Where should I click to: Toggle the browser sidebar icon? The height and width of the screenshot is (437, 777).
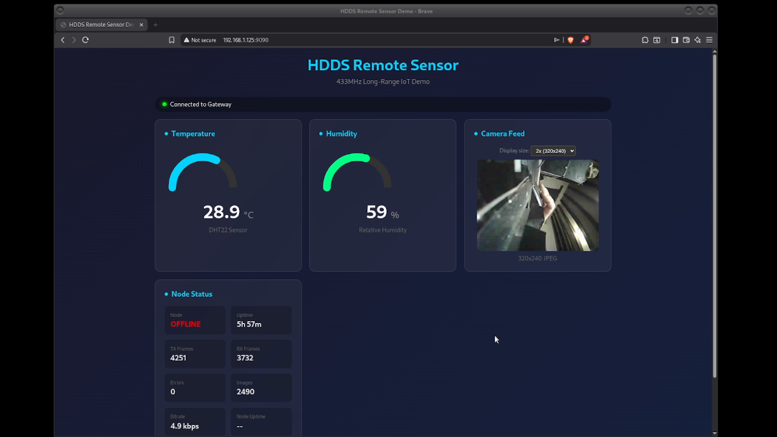[674, 40]
